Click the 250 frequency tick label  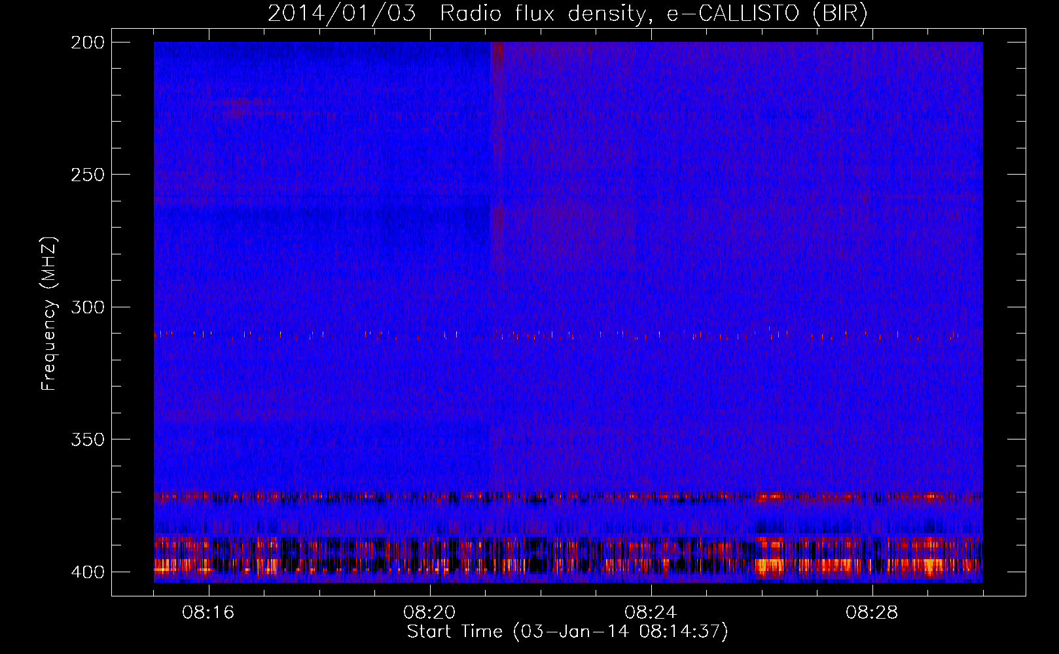point(88,175)
